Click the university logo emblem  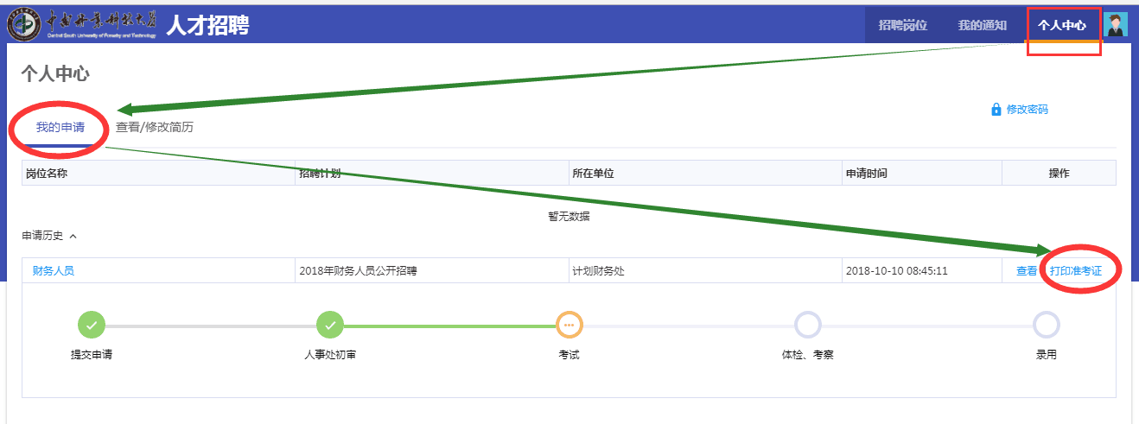[x=23, y=24]
